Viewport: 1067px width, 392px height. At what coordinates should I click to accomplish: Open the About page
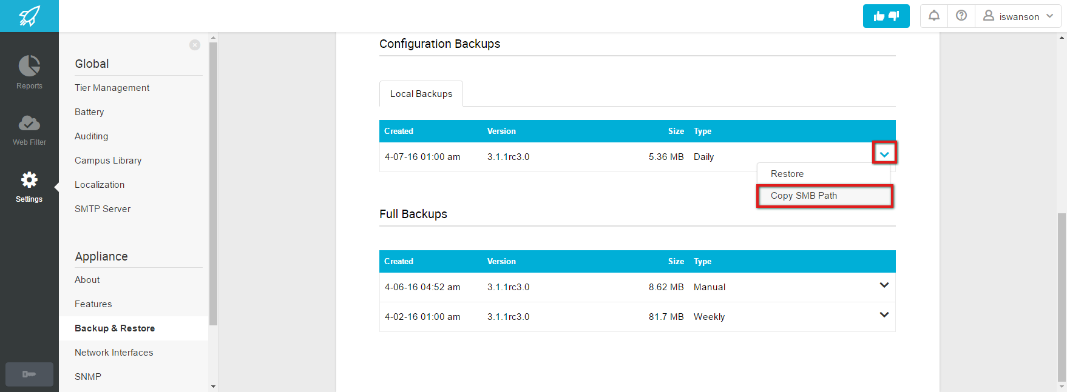87,280
